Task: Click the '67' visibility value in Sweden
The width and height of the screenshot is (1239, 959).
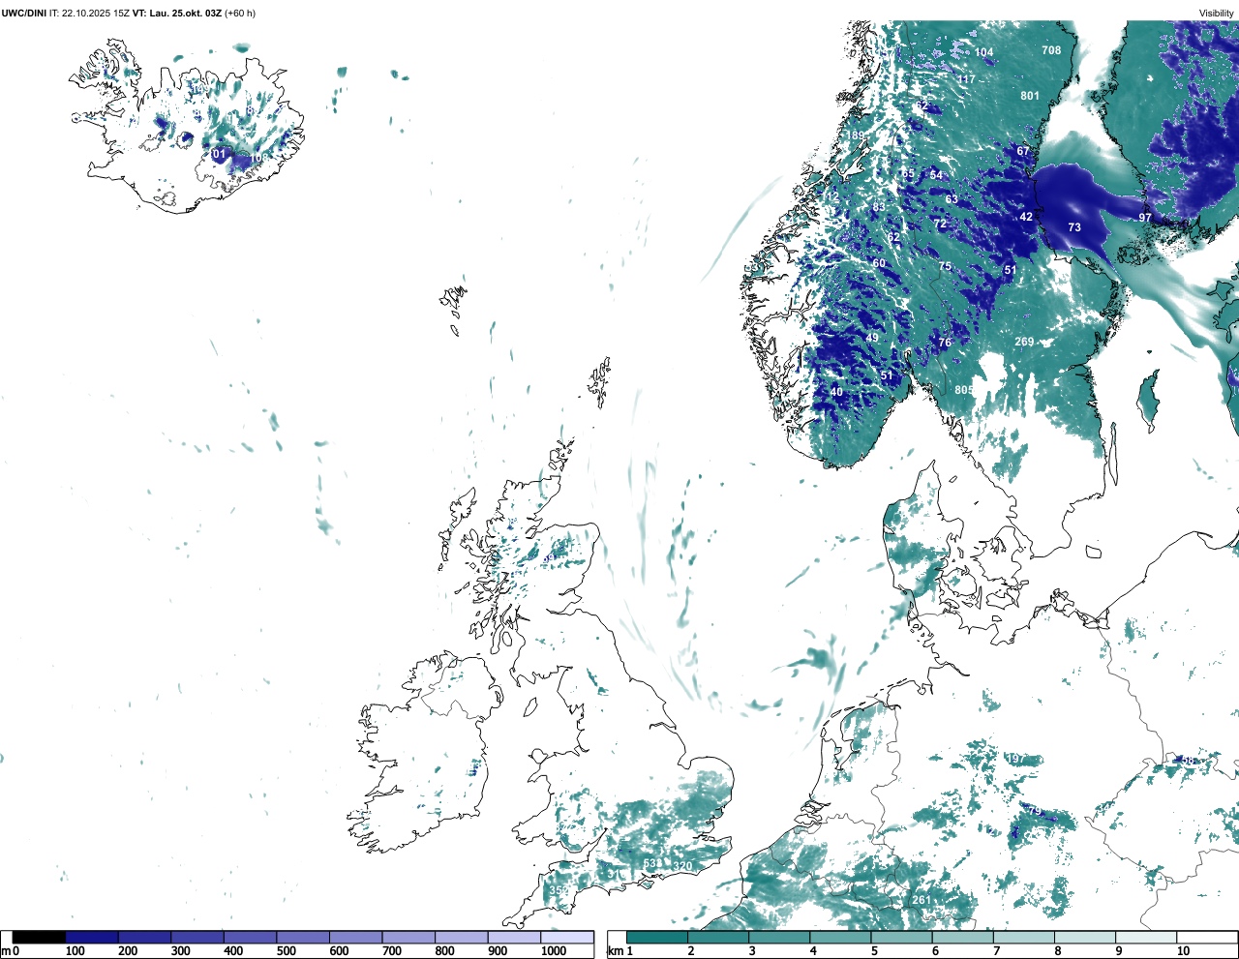Action: click(1023, 152)
